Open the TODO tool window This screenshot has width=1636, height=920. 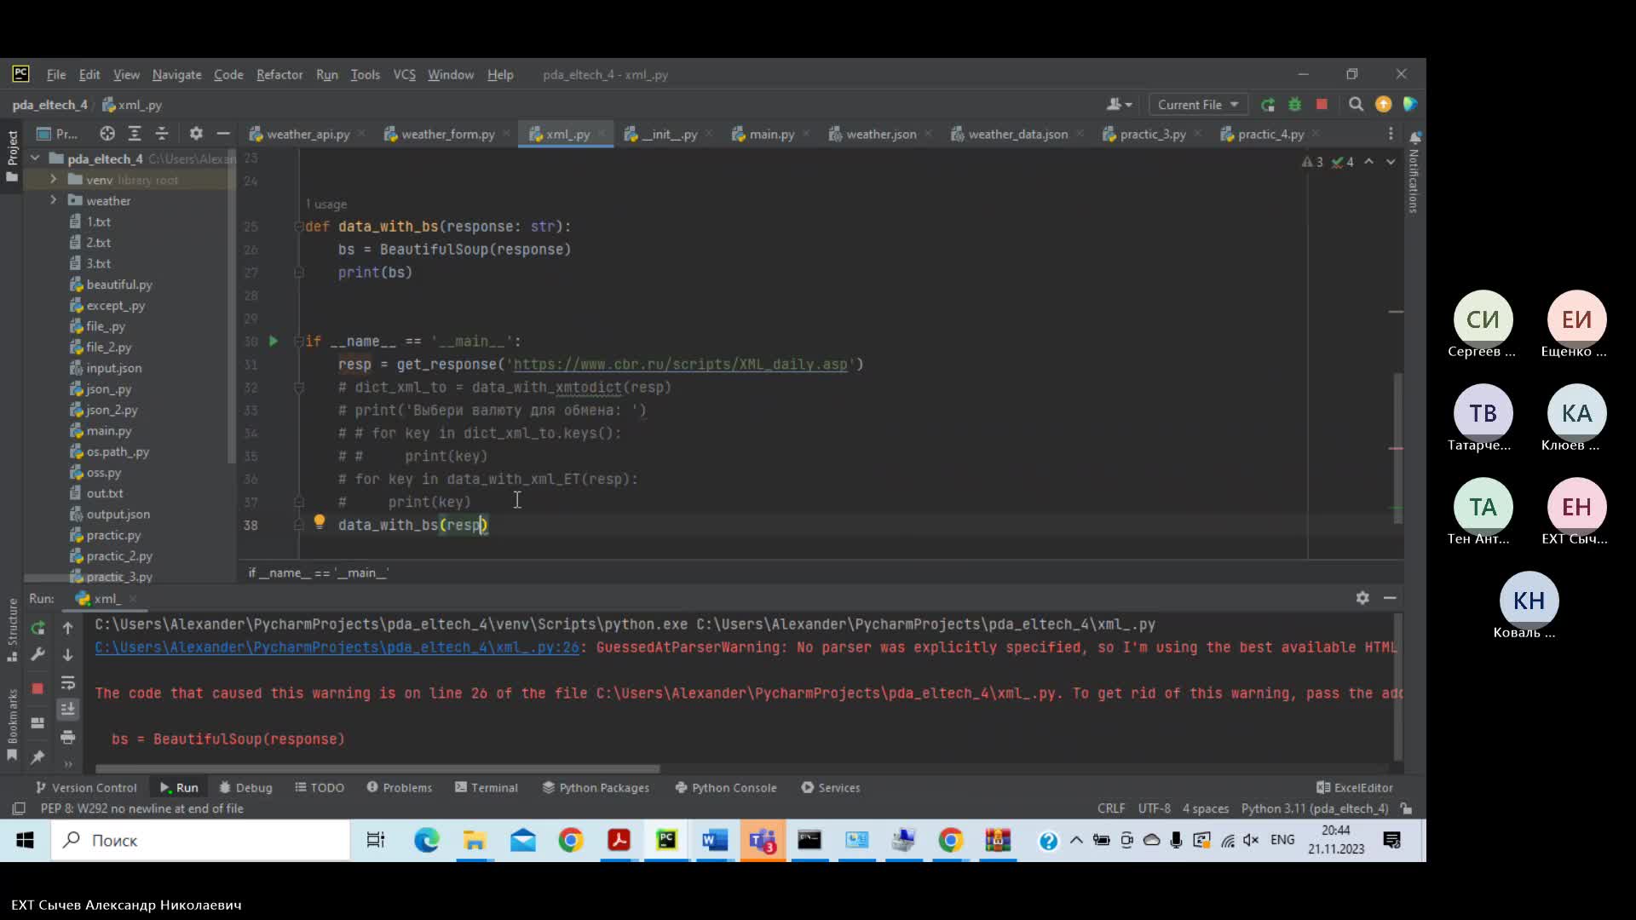click(x=320, y=788)
